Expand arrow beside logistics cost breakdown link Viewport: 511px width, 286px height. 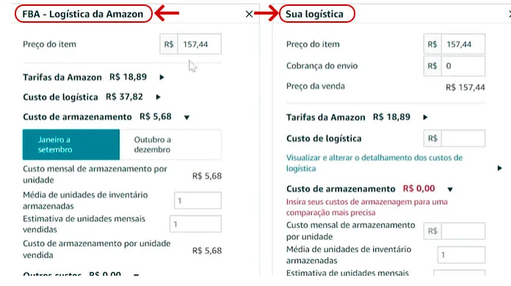tap(499, 168)
